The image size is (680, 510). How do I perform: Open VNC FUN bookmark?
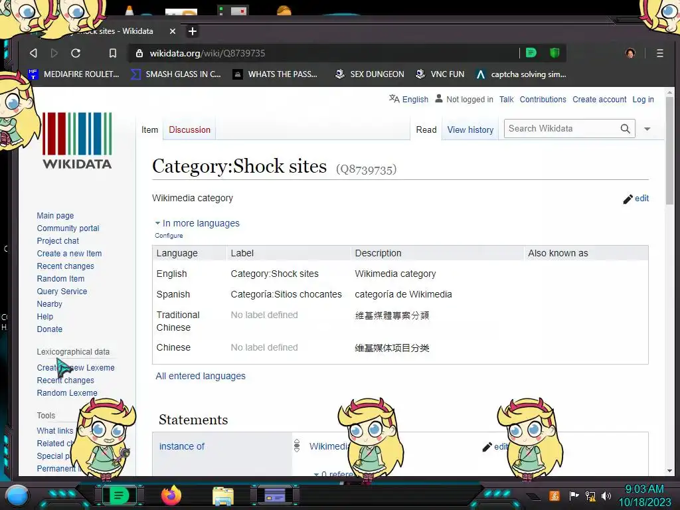[440, 74]
